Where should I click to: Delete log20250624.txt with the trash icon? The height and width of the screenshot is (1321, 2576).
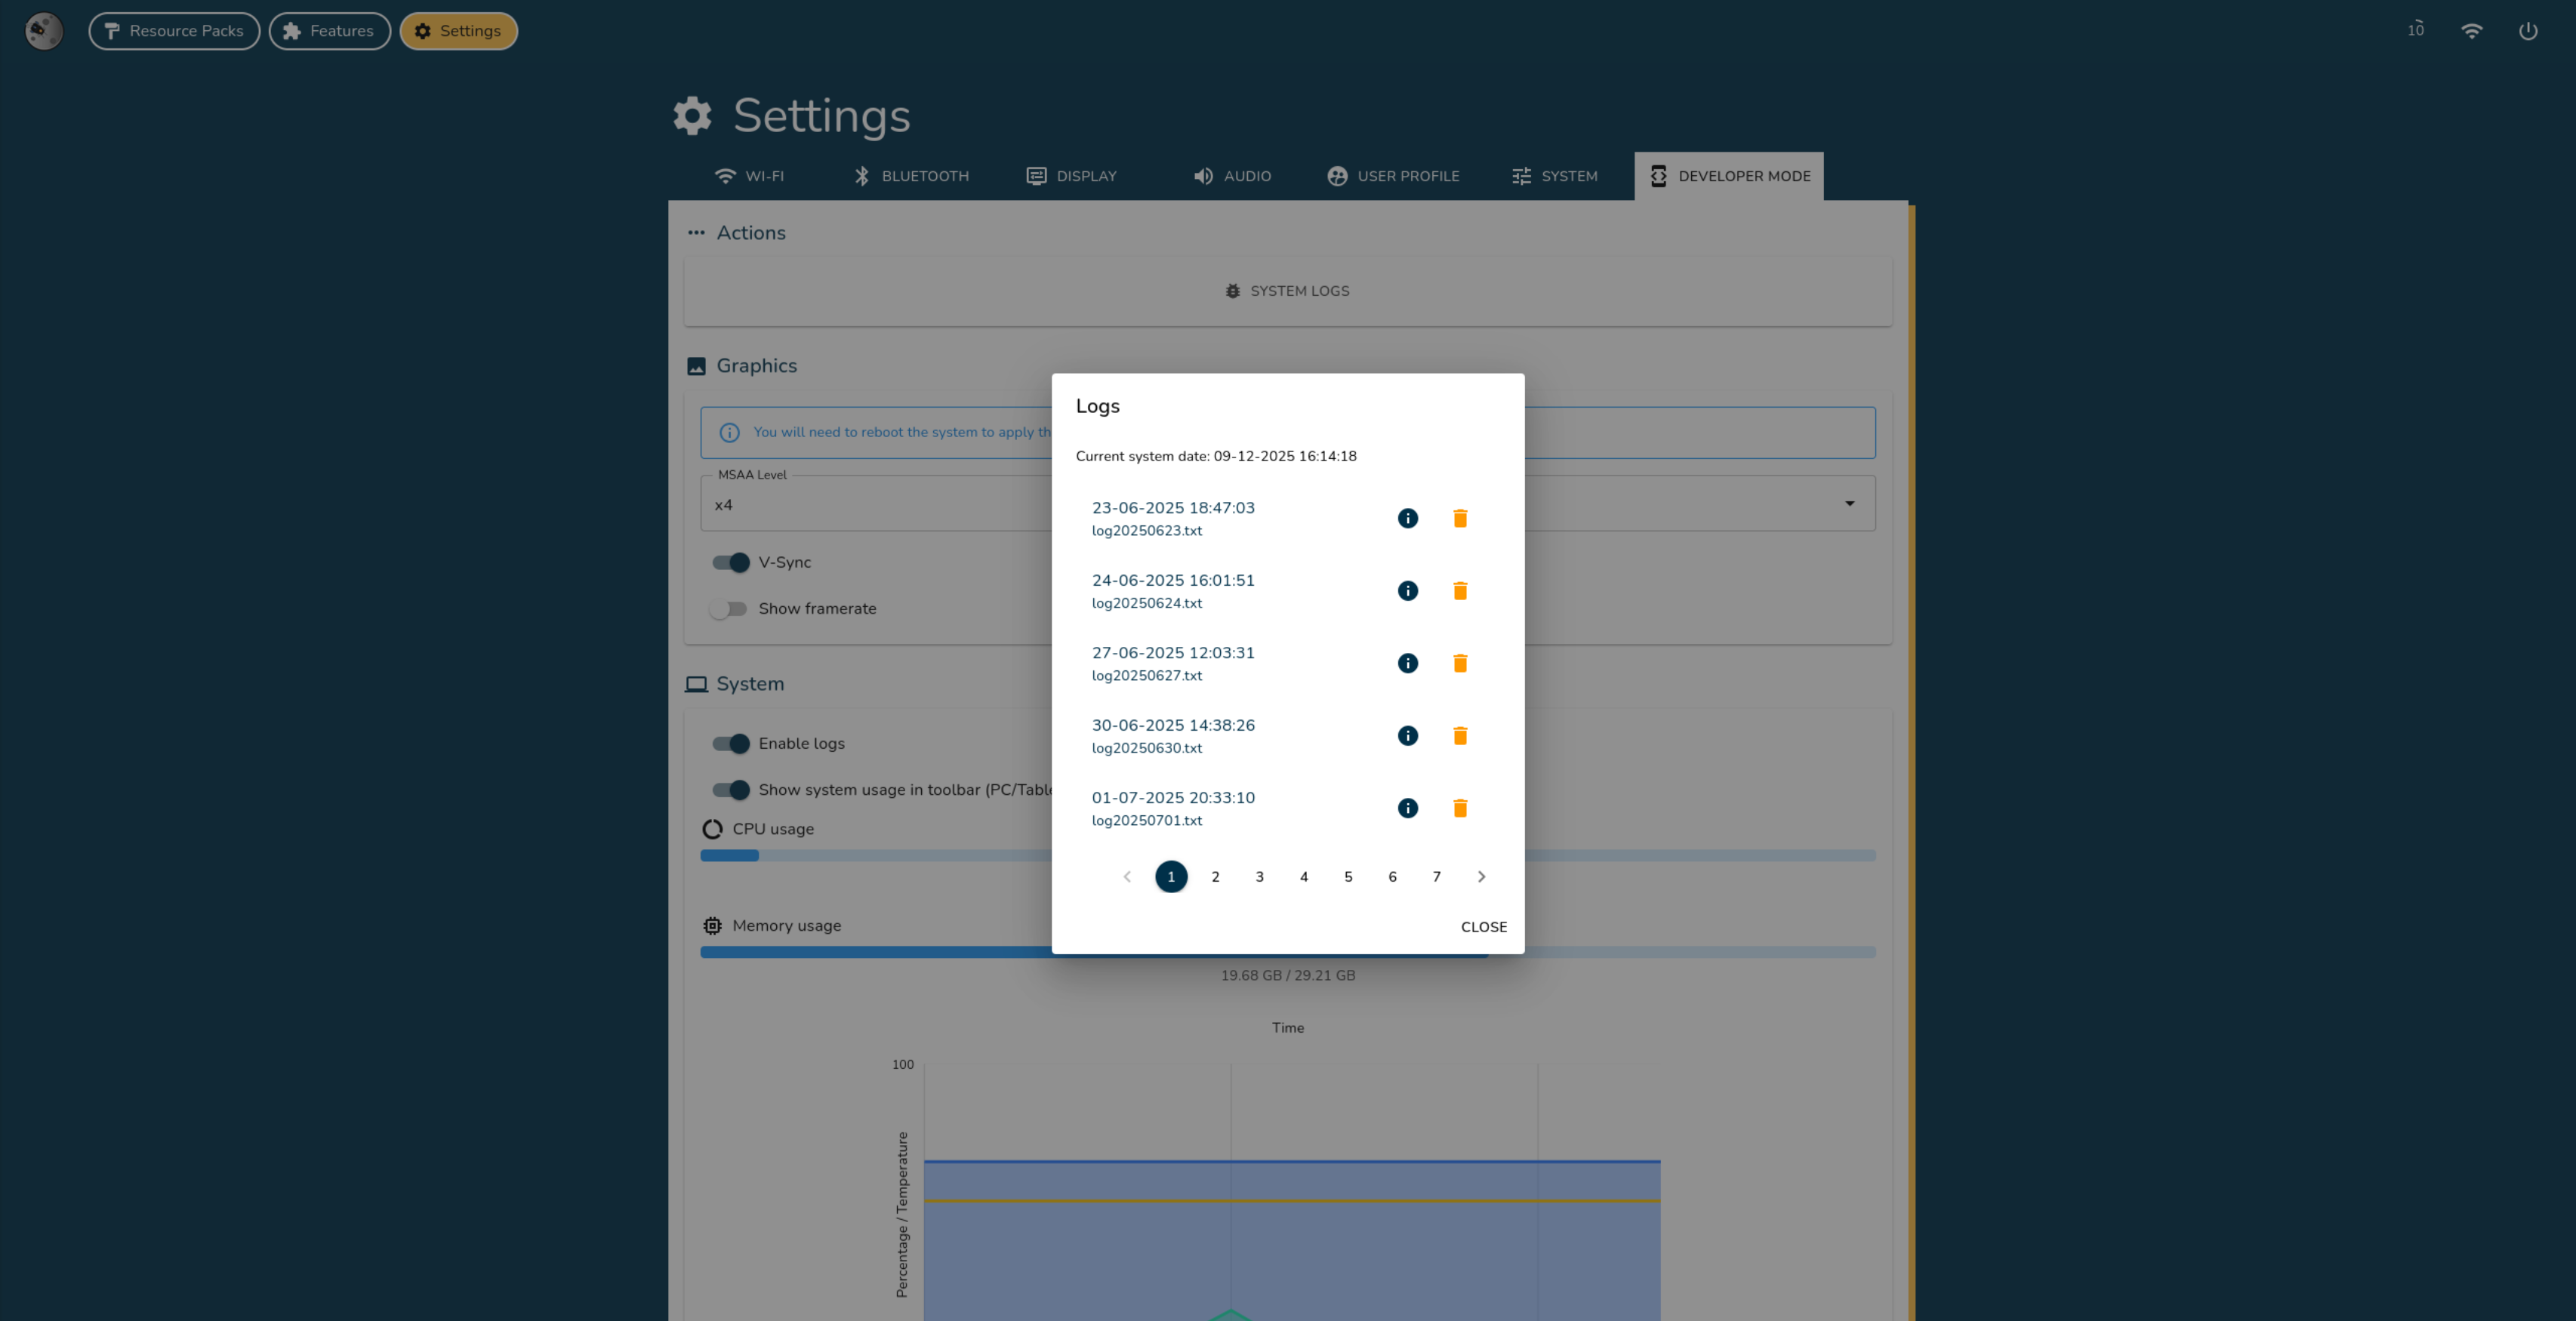pos(1460,590)
